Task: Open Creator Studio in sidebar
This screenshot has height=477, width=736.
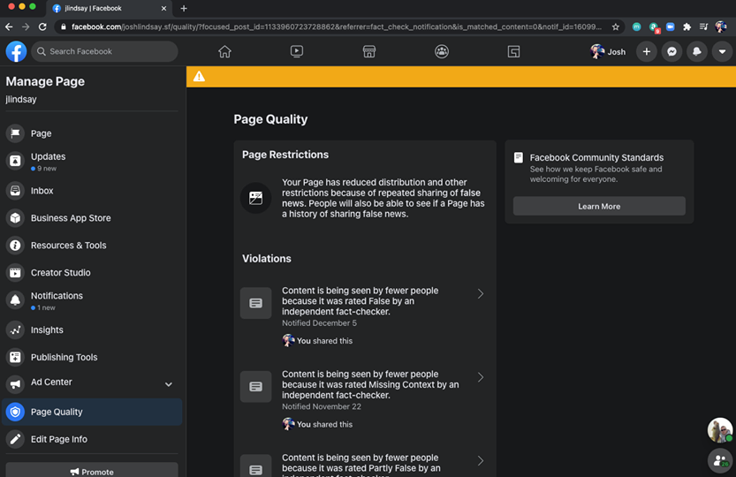Action: pyautogui.click(x=92, y=272)
